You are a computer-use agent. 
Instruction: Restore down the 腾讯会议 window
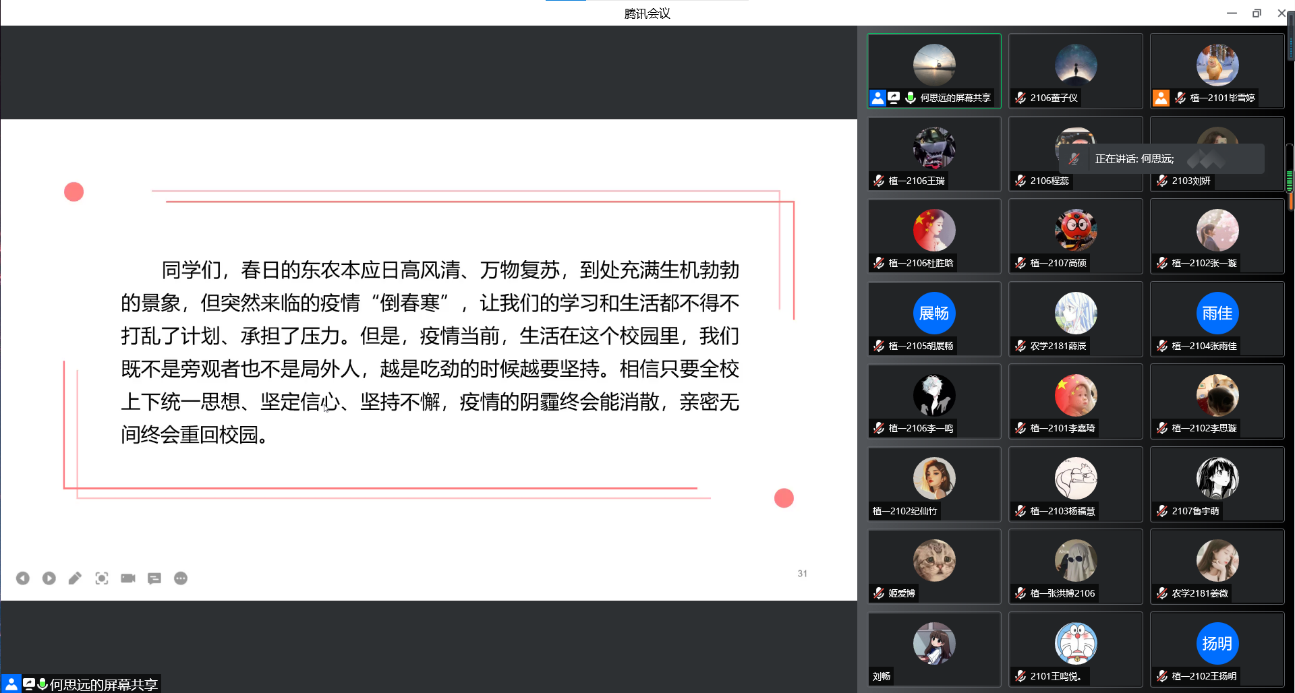1257,13
